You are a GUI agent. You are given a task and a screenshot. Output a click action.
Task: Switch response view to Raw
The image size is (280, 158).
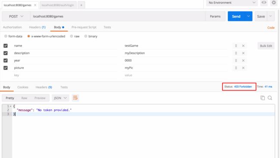(24, 98)
